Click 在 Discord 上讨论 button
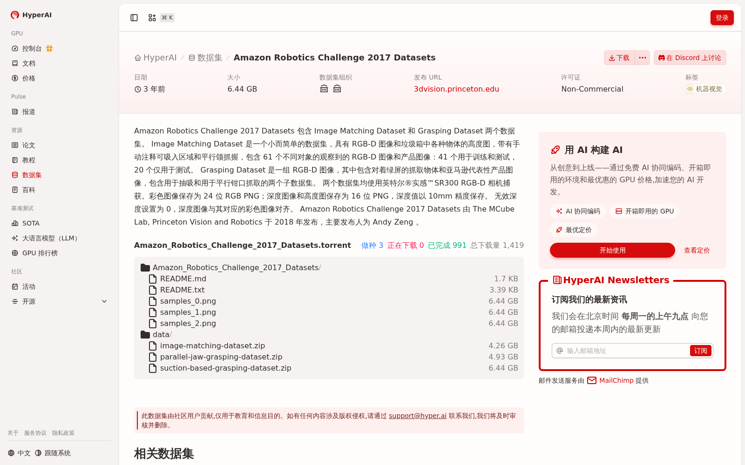Image resolution: width=745 pixels, height=465 pixels. (690, 58)
